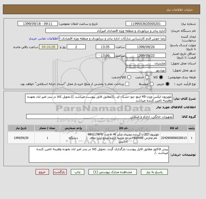Viewport: 206px width, 199px height.
Task: Select the 'جزیی' purchase type radio
Action: tap(167, 84)
